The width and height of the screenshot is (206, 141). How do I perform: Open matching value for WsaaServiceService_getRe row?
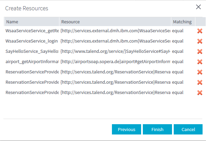183,31
